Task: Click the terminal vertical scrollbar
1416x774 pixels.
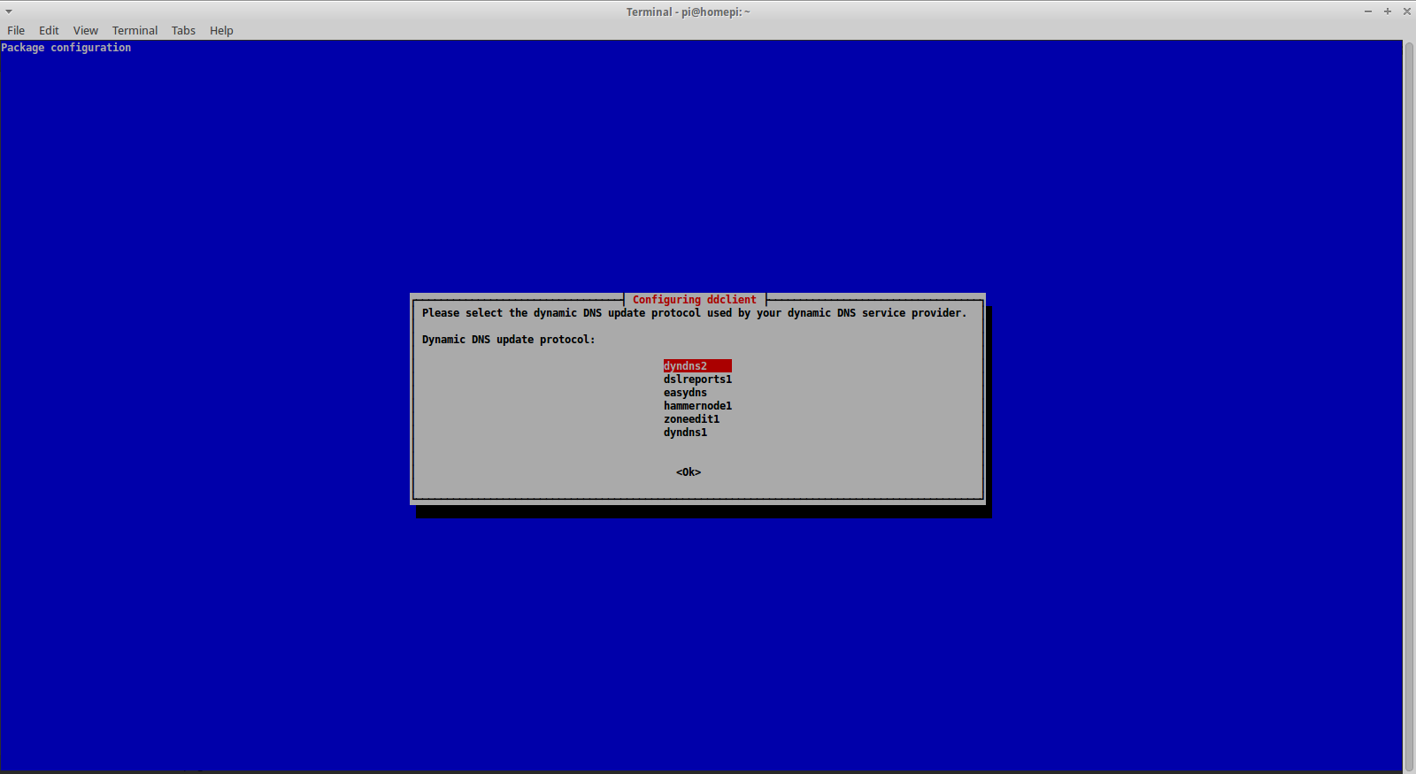Action: (x=1409, y=406)
